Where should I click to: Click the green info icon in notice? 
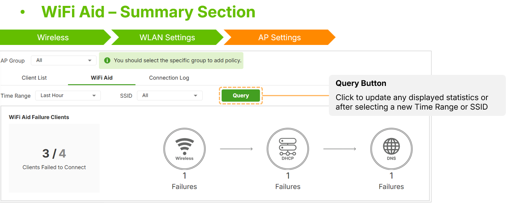point(107,60)
